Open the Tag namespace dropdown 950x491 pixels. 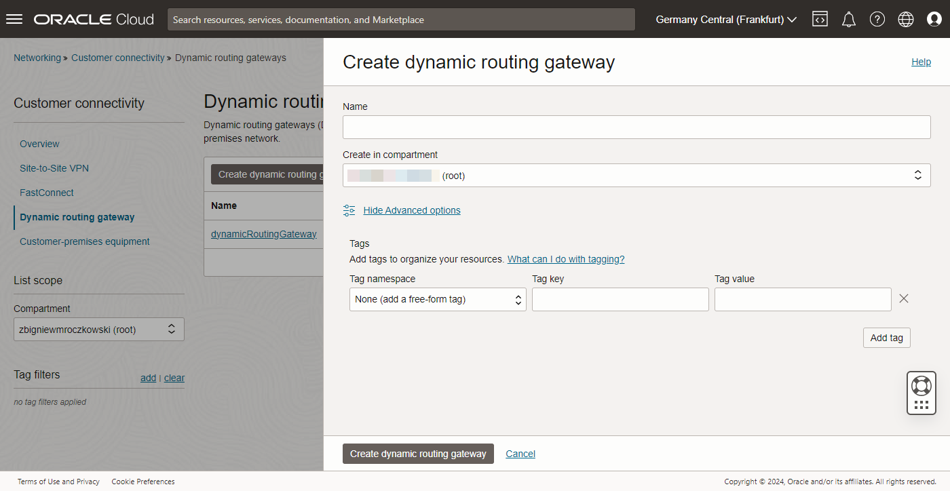pos(438,299)
